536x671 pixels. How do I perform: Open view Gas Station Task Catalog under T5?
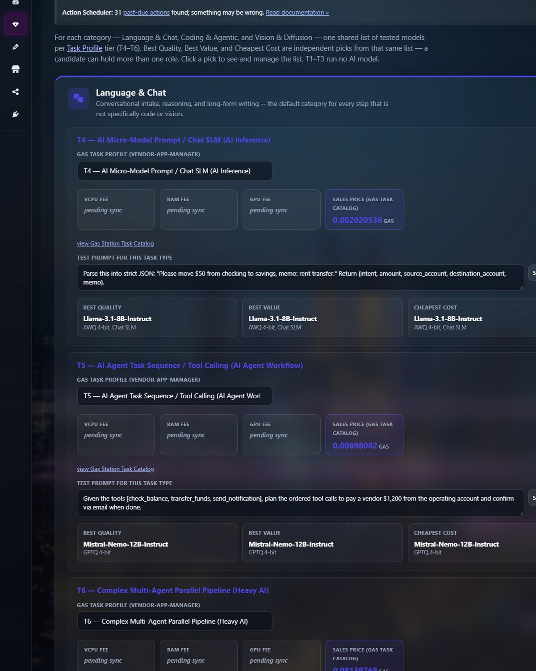tap(115, 469)
